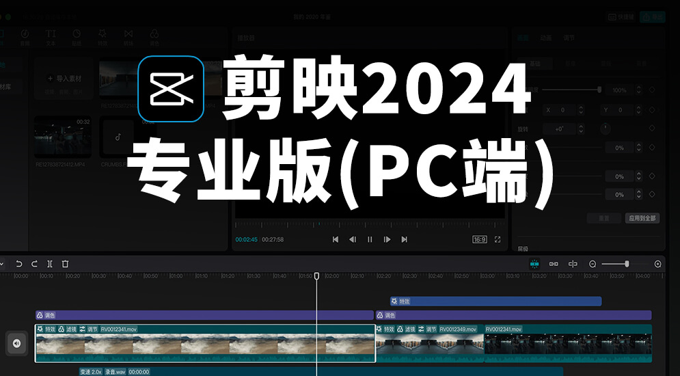The height and width of the screenshot is (376, 680).
Task: Click 导入素材 import media button
Action: click(x=64, y=79)
